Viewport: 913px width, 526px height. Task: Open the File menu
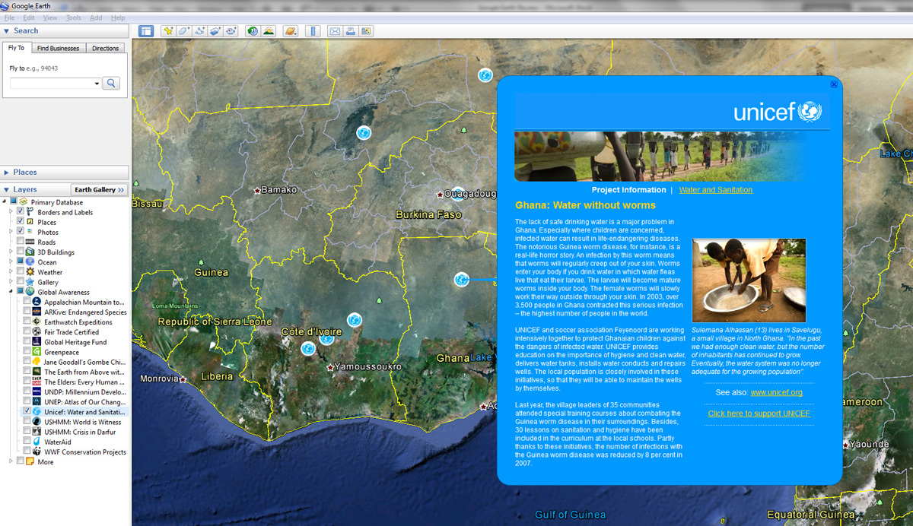tap(10, 17)
